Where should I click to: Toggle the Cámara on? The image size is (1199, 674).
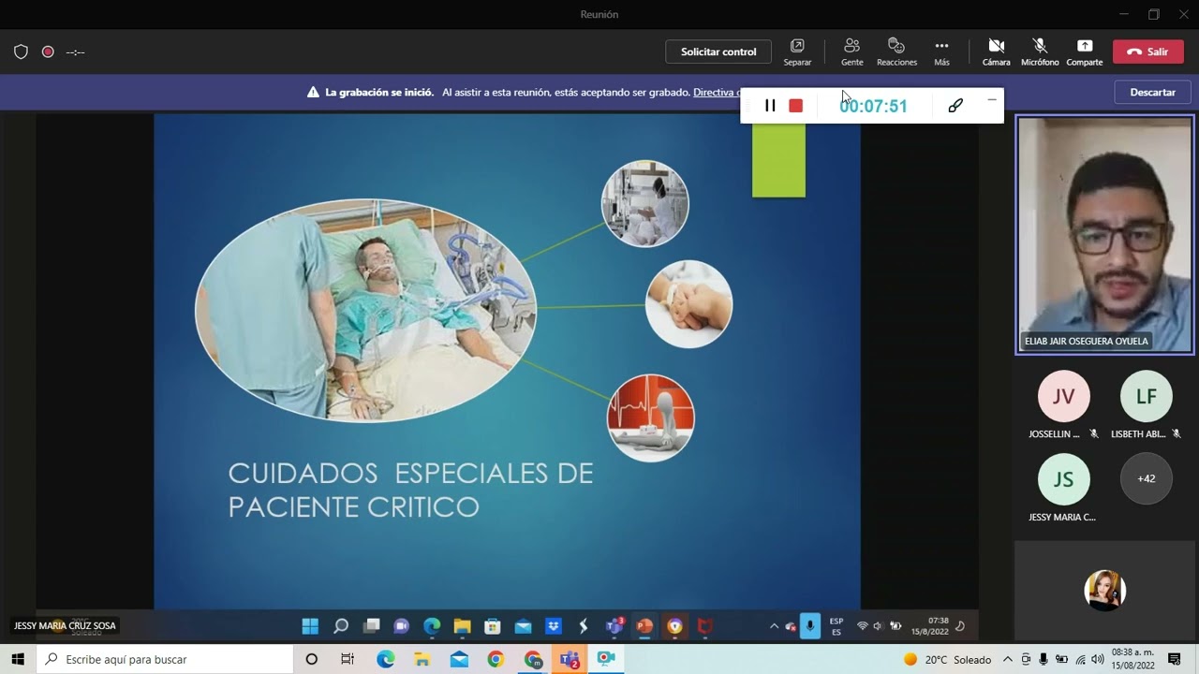(x=996, y=51)
